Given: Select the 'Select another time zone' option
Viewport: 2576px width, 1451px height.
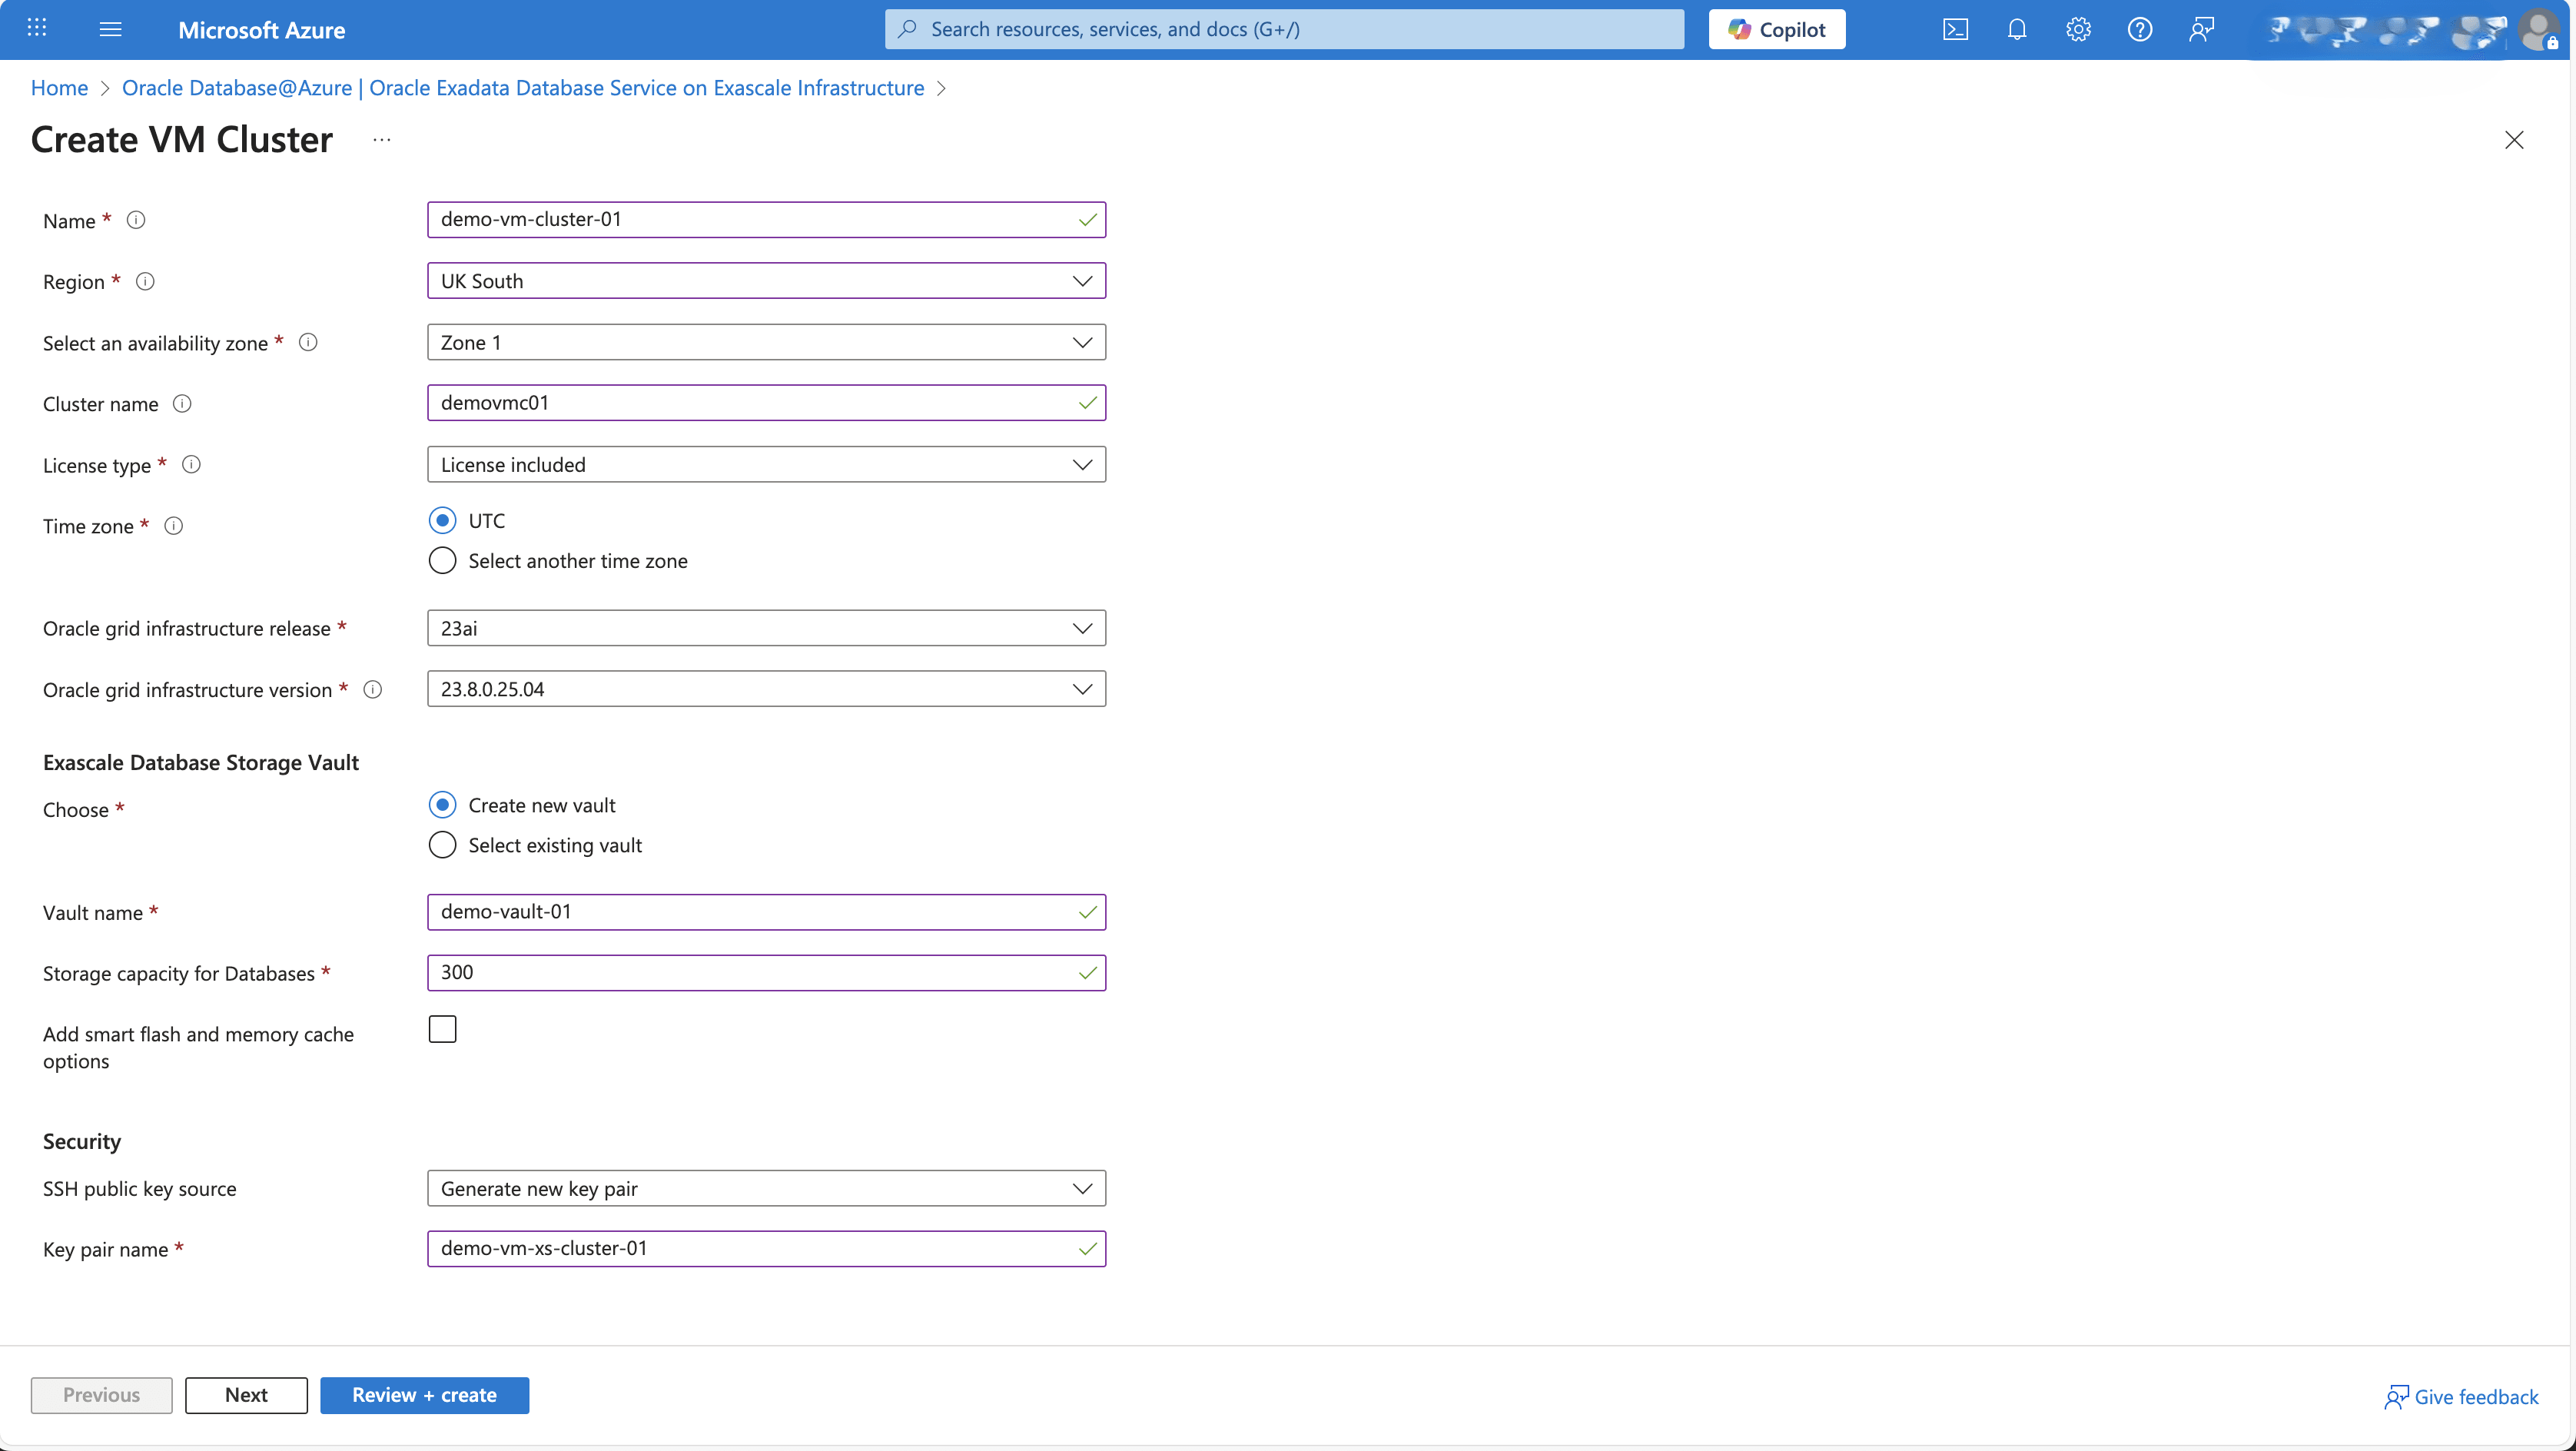Looking at the screenshot, I should pos(442,560).
